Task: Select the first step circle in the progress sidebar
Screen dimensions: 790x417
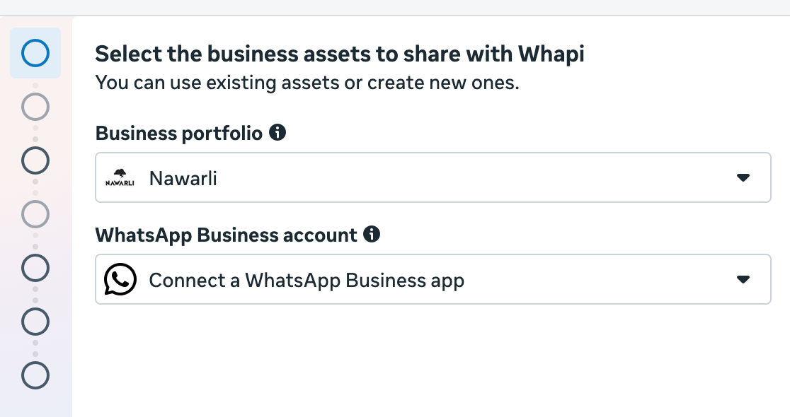Action: 35,53
